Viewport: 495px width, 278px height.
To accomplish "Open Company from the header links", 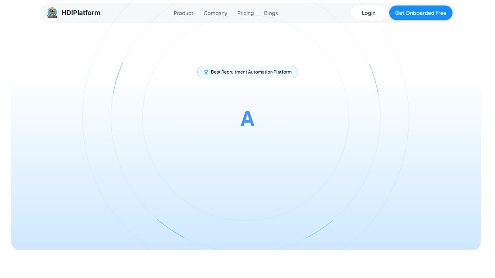I will point(215,13).
